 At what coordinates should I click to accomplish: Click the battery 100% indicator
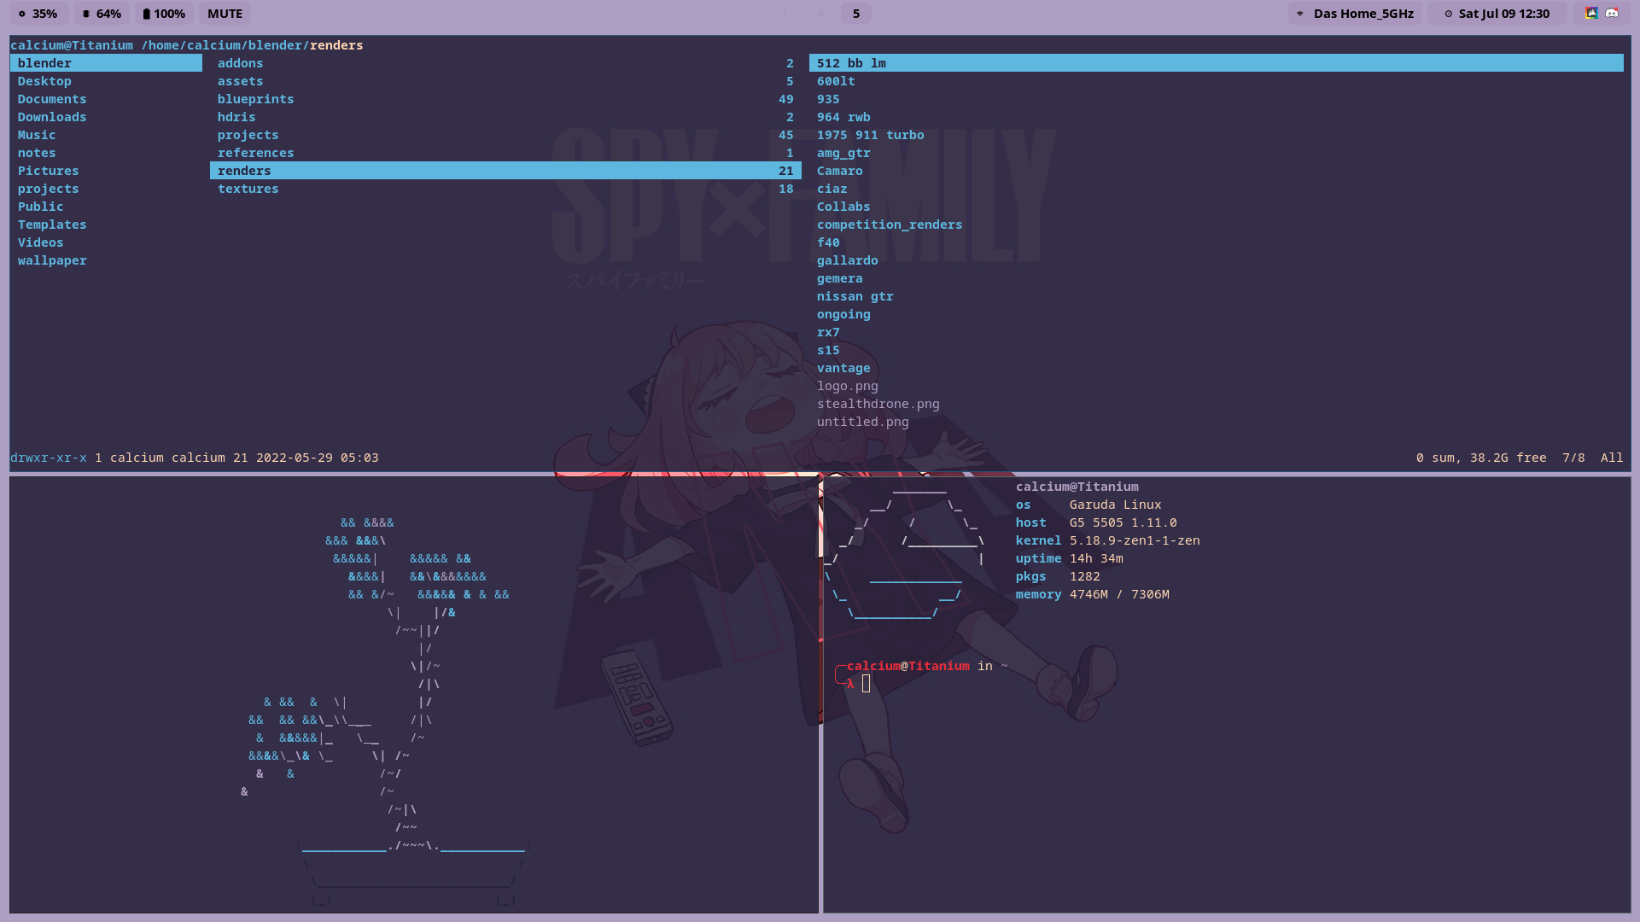pos(163,14)
